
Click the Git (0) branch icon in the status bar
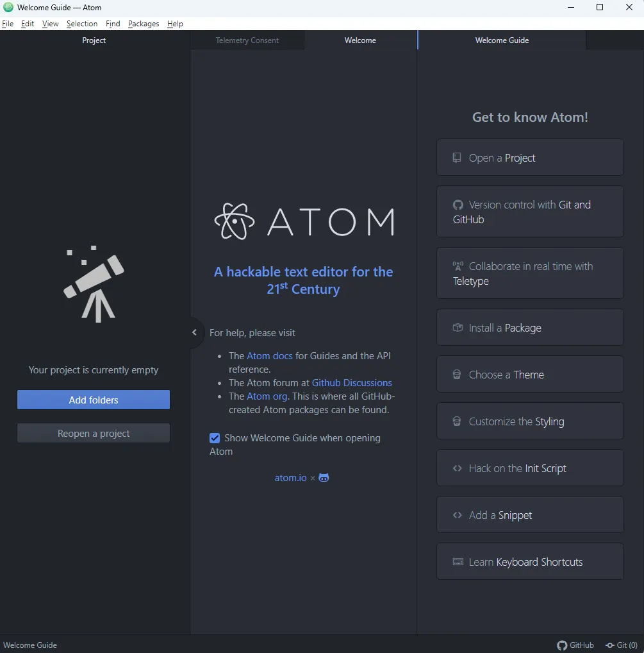coord(611,645)
